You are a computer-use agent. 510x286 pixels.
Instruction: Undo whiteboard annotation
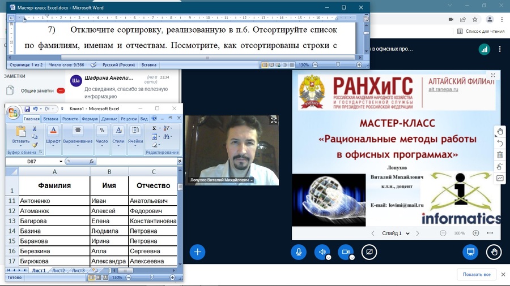(500, 143)
